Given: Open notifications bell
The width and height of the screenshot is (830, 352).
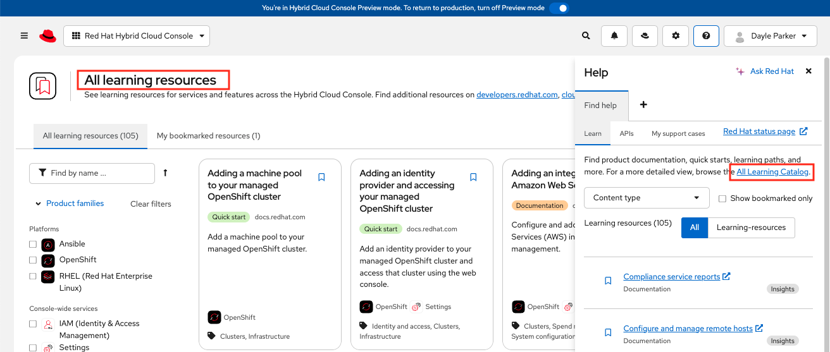Looking at the screenshot, I should [x=614, y=36].
